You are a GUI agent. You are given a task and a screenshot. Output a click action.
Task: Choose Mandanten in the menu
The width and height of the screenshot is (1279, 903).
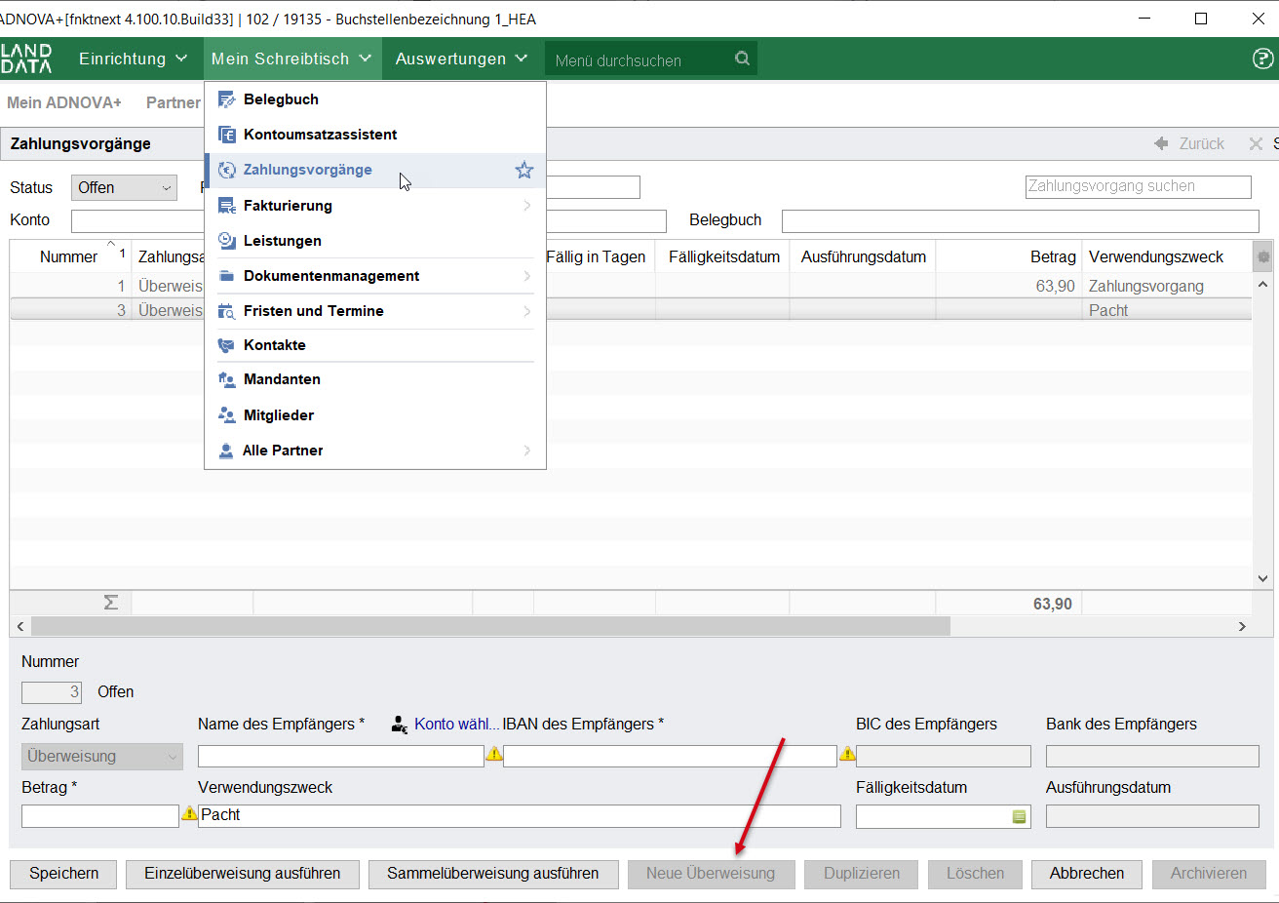[282, 379]
